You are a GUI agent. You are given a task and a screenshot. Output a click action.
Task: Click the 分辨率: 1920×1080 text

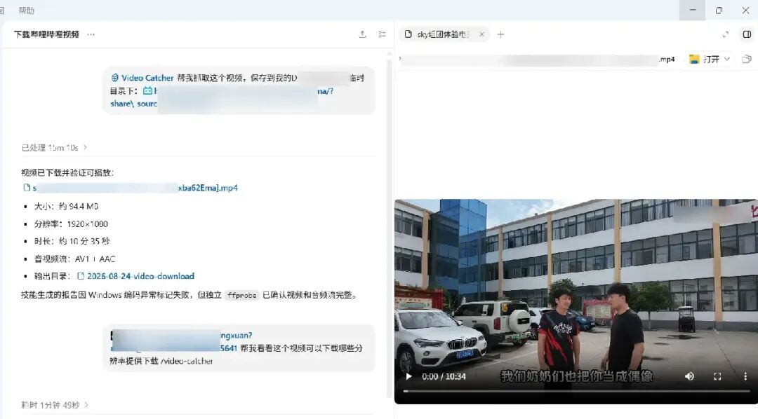[x=71, y=224]
